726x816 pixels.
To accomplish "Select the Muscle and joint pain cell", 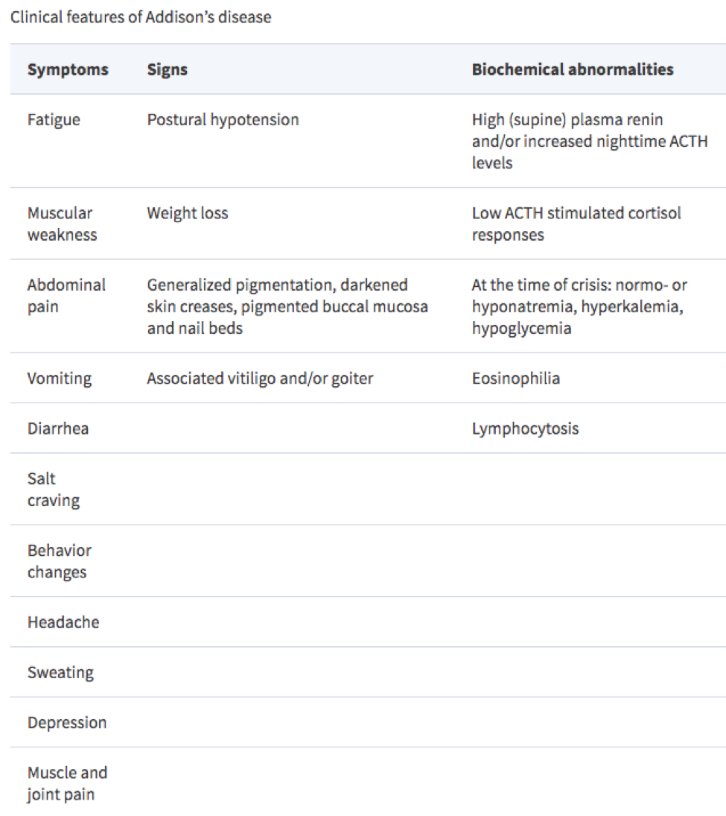I will coord(67,783).
